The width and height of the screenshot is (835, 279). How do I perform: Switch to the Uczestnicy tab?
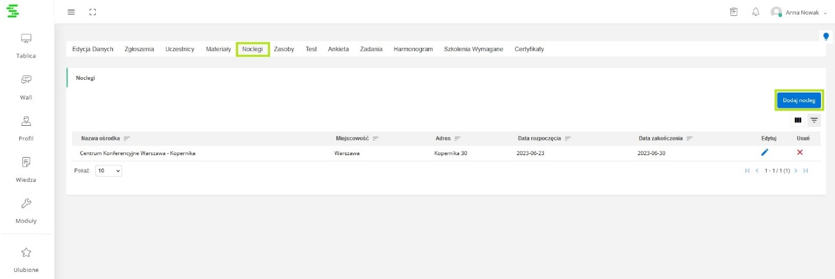(x=179, y=49)
